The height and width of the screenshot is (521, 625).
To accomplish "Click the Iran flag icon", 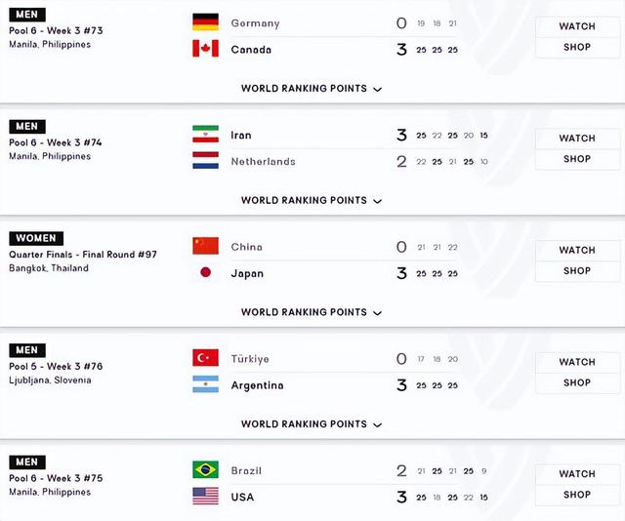I will [x=205, y=135].
